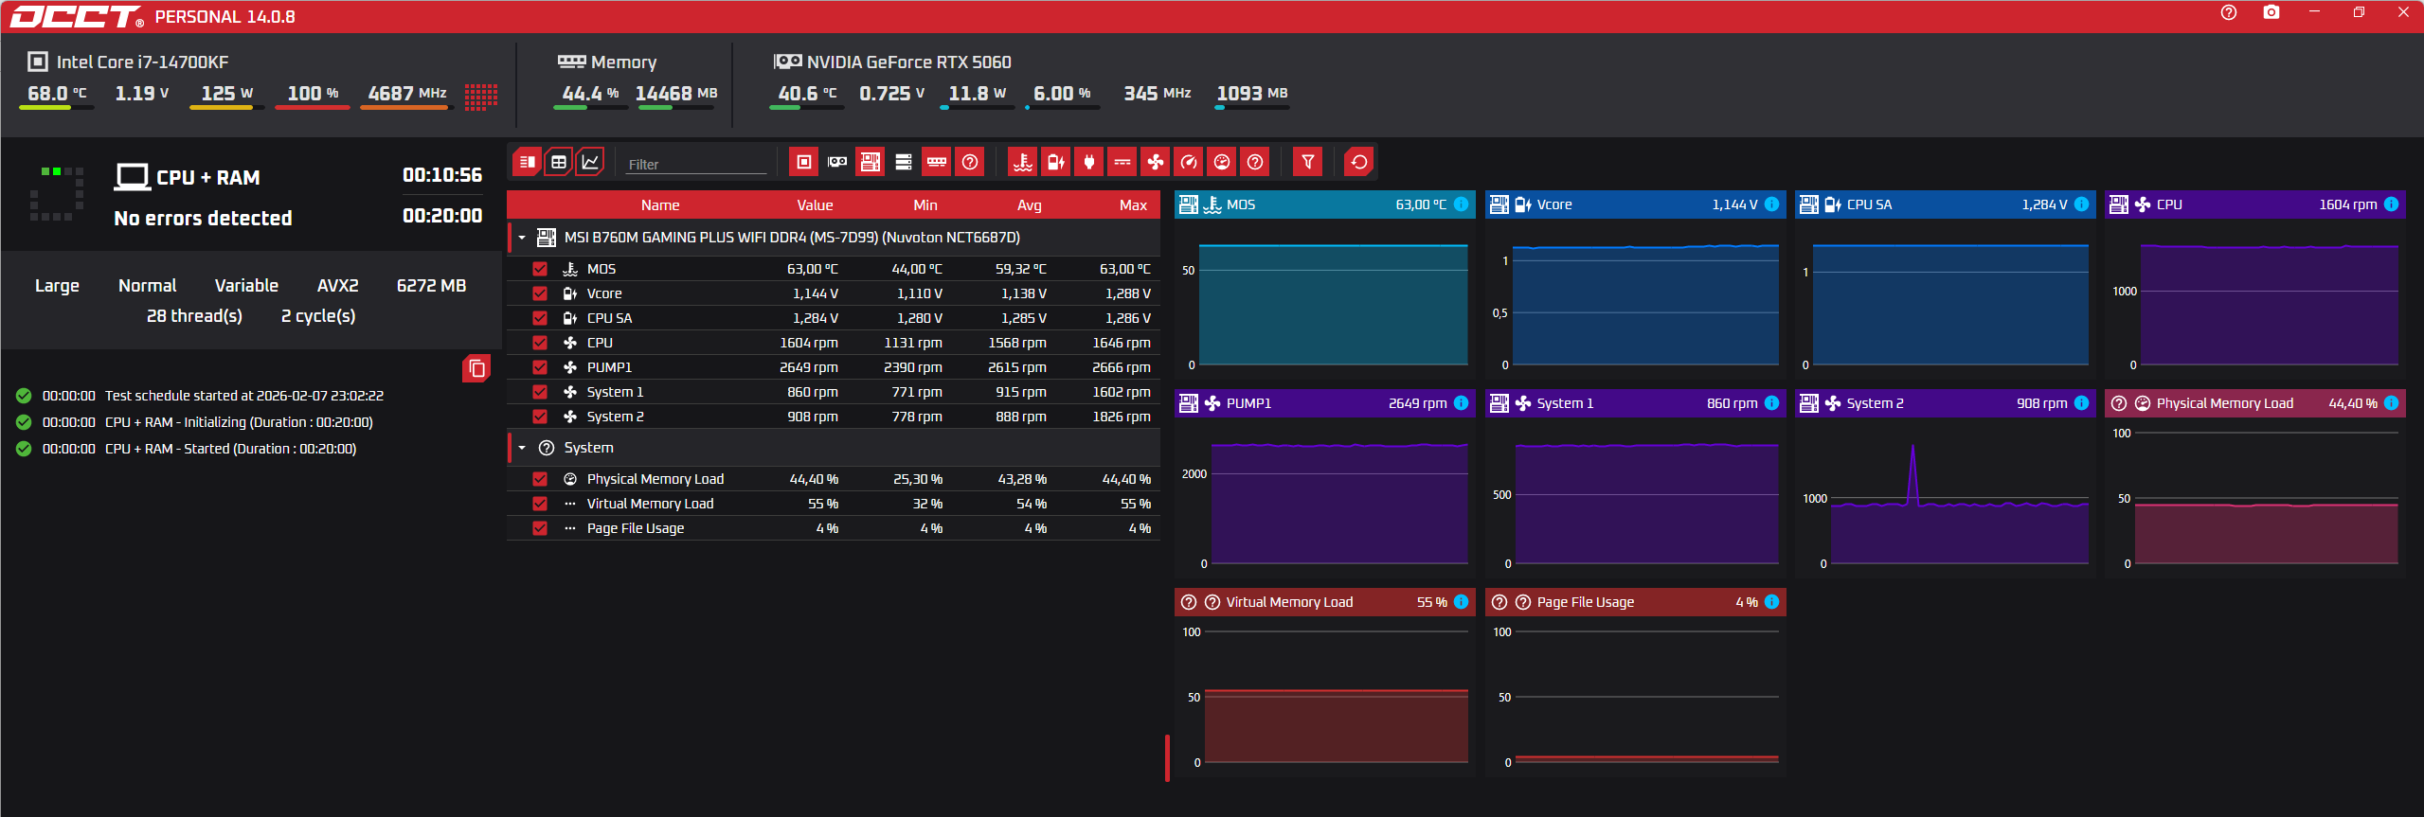Open help from the title bar

pos(2229,12)
